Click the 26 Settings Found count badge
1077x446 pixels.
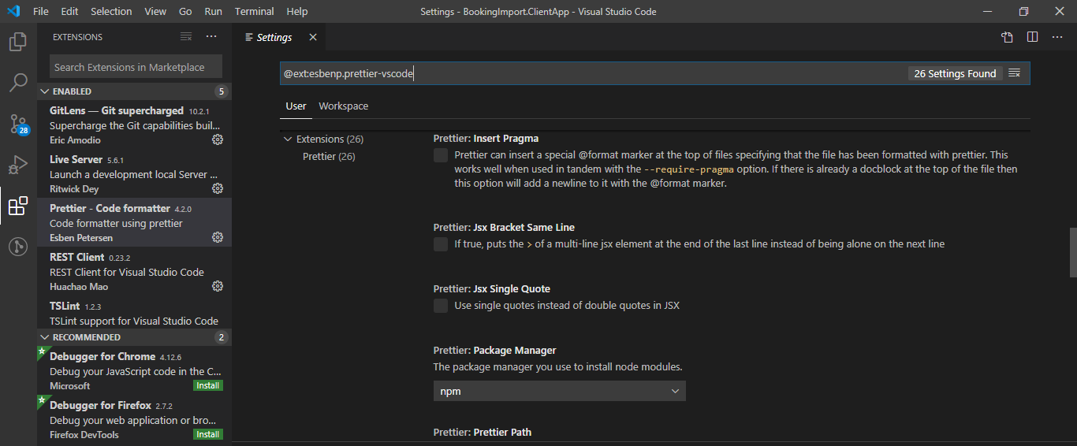coord(955,73)
